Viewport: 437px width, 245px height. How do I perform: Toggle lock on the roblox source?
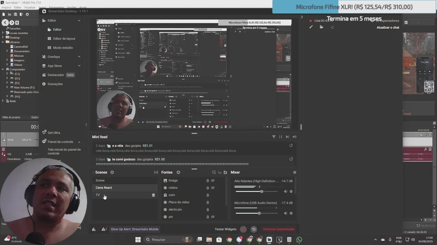pyautogui.click(x=208, y=188)
